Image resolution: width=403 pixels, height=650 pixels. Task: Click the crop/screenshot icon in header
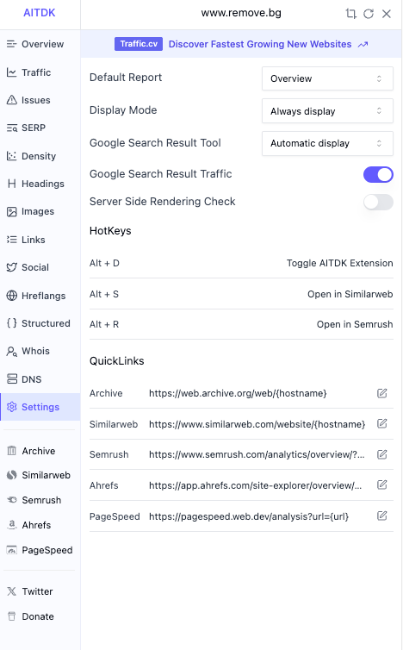point(350,14)
